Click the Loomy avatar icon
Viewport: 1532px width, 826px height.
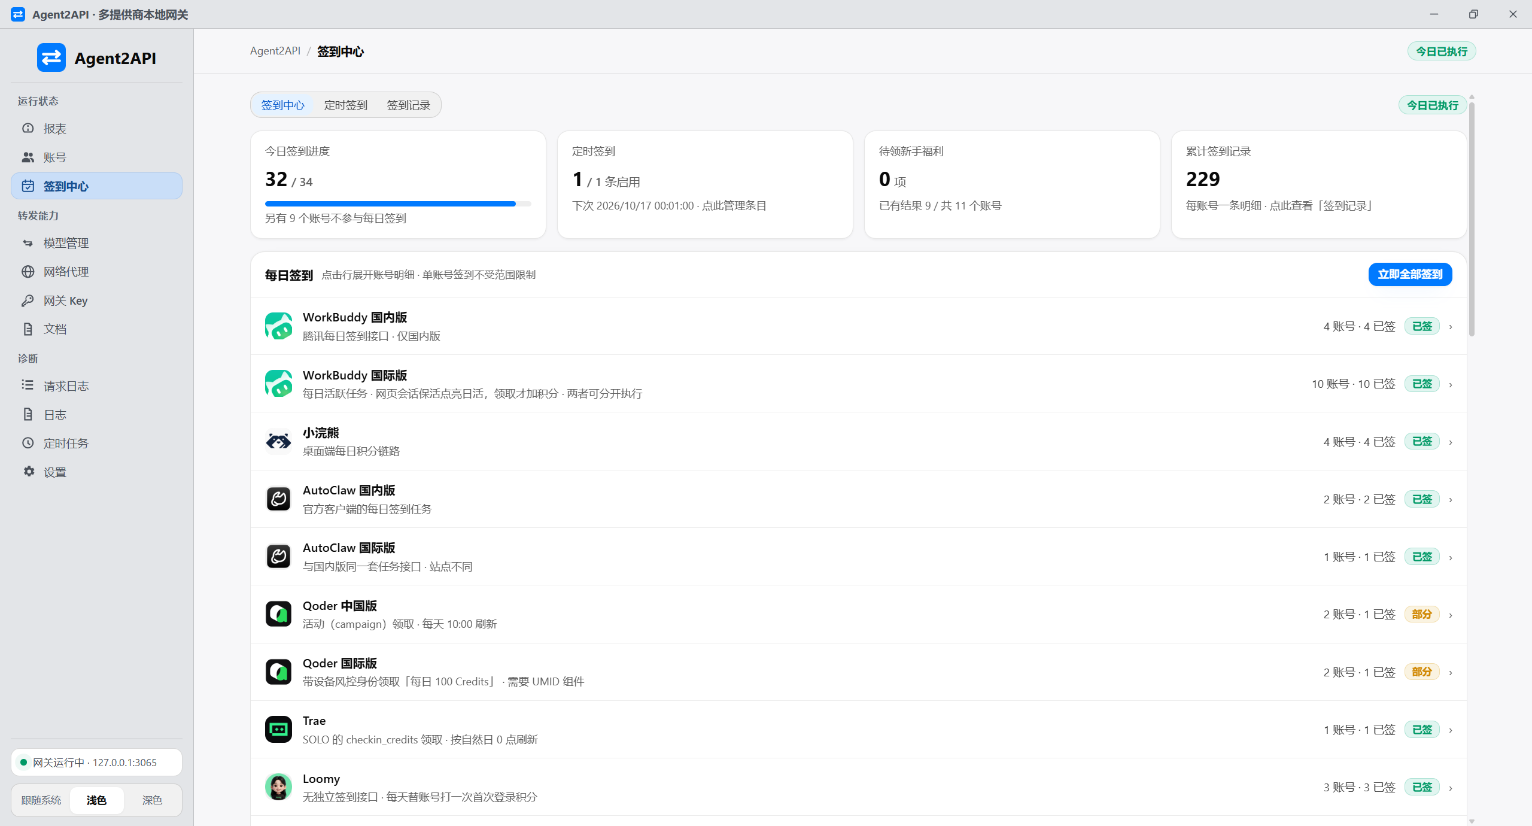[x=278, y=787]
